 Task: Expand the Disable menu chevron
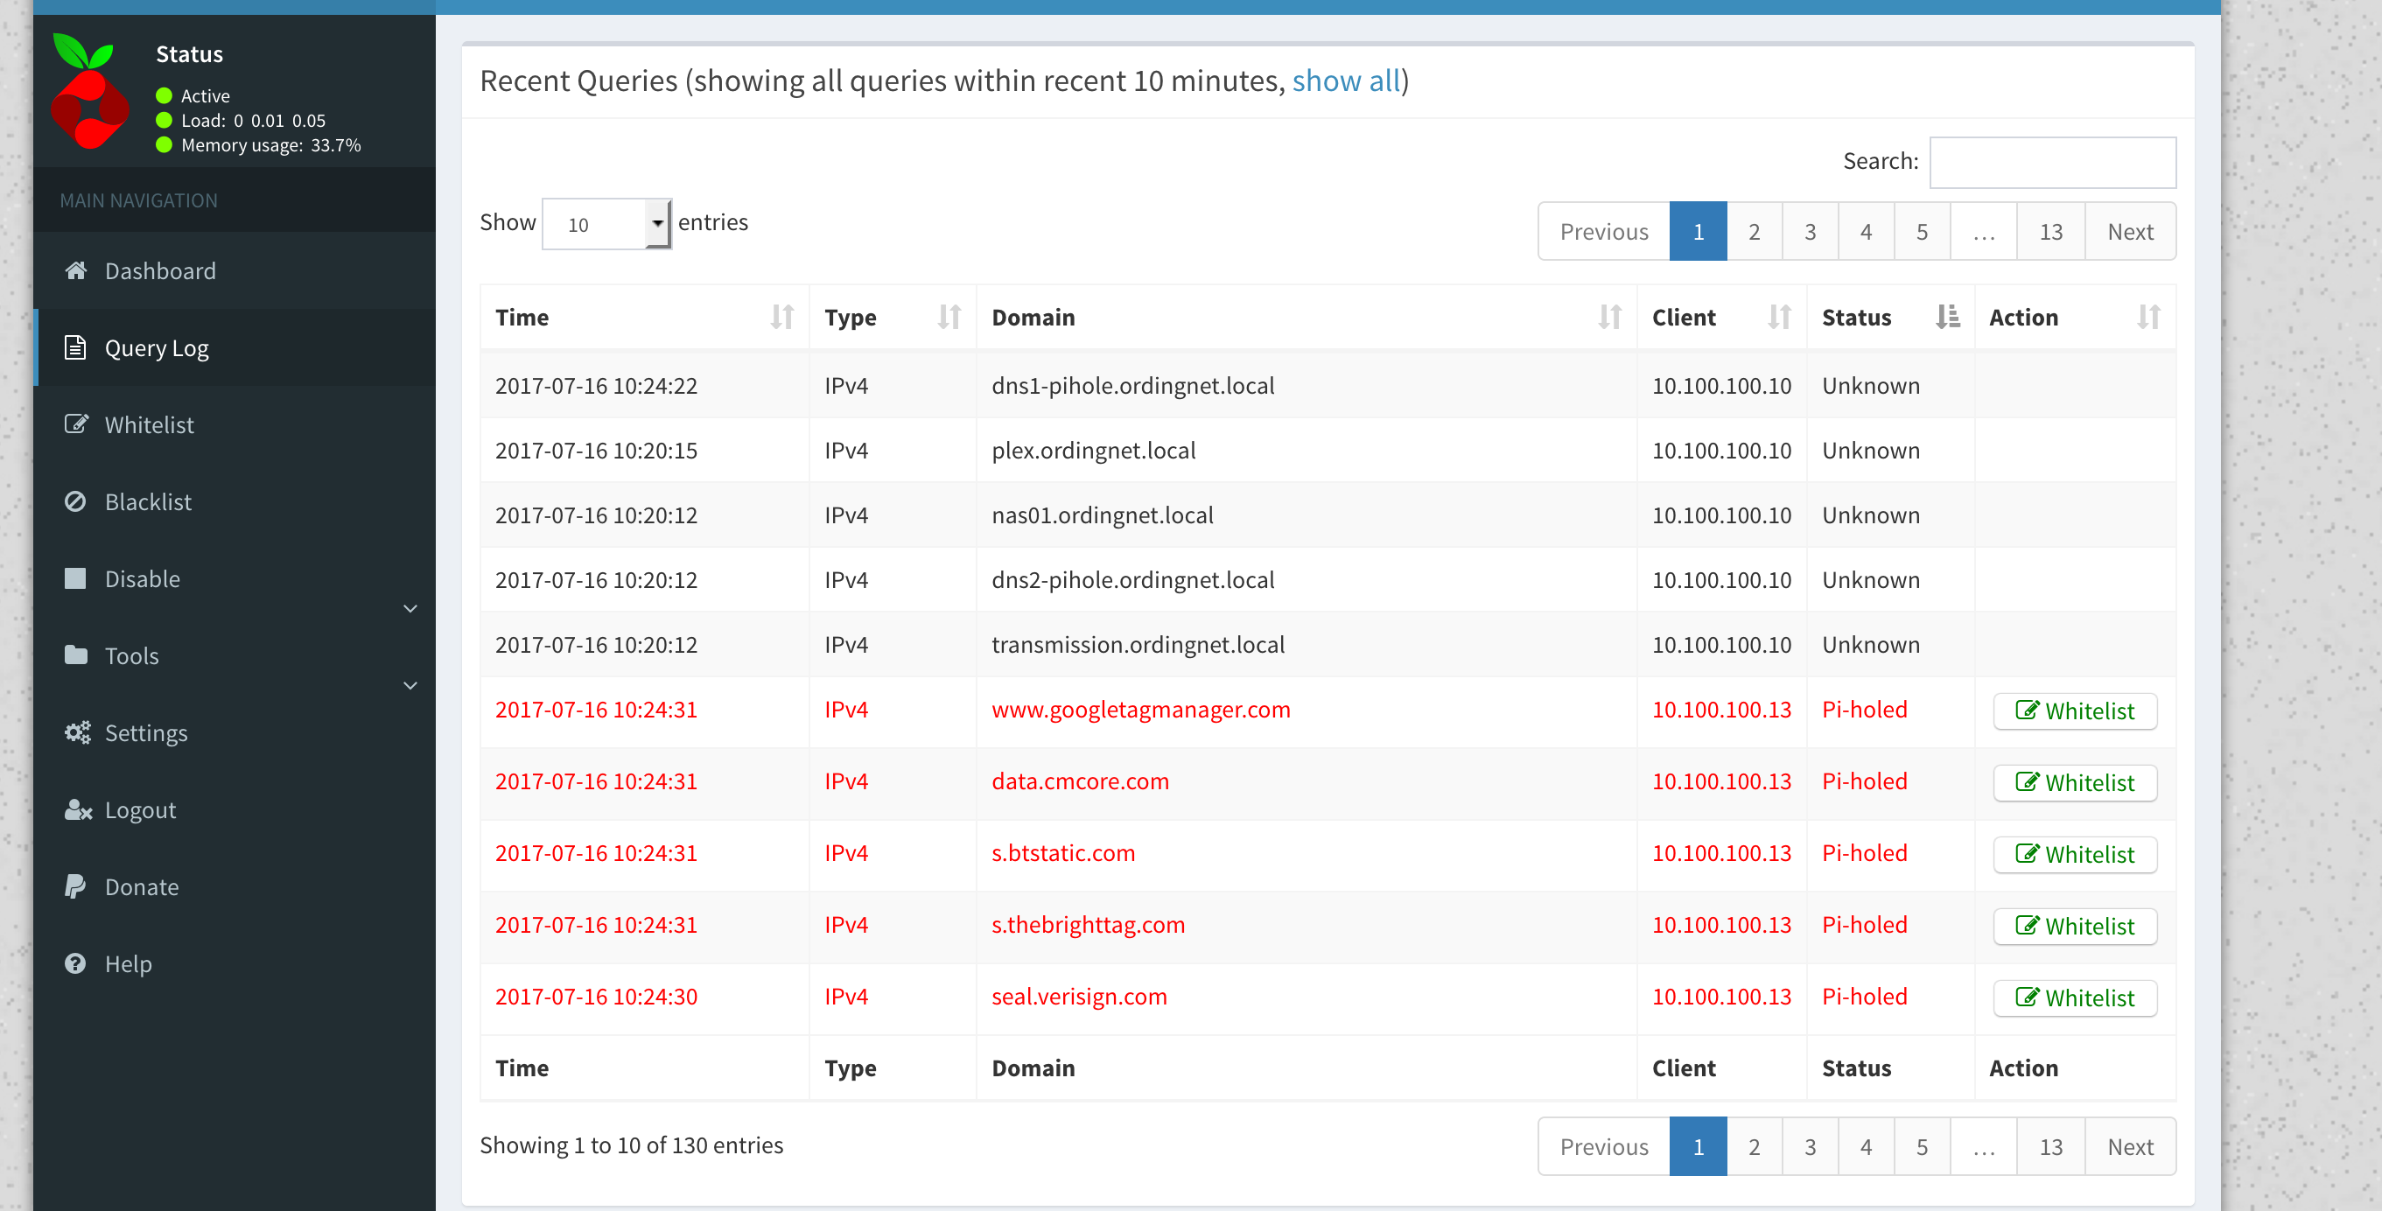(x=410, y=608)
